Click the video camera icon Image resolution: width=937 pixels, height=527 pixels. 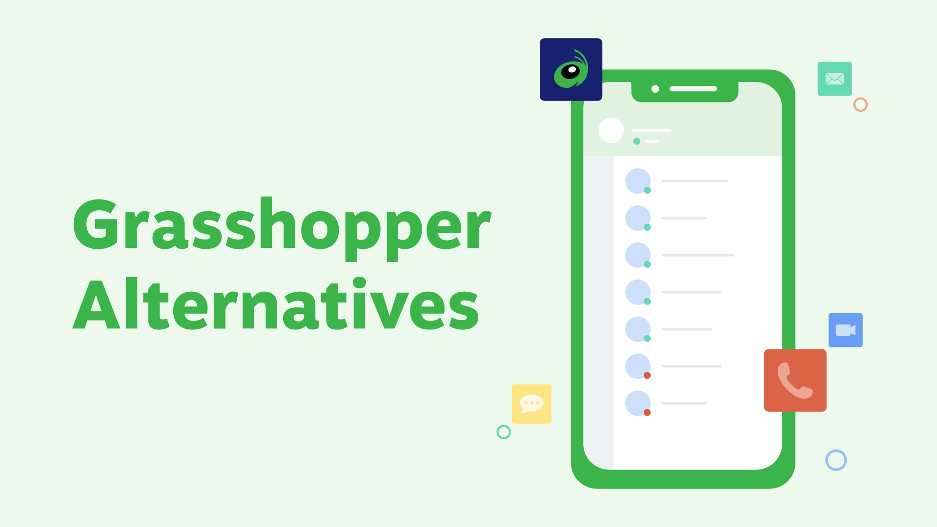click(846, 330)
